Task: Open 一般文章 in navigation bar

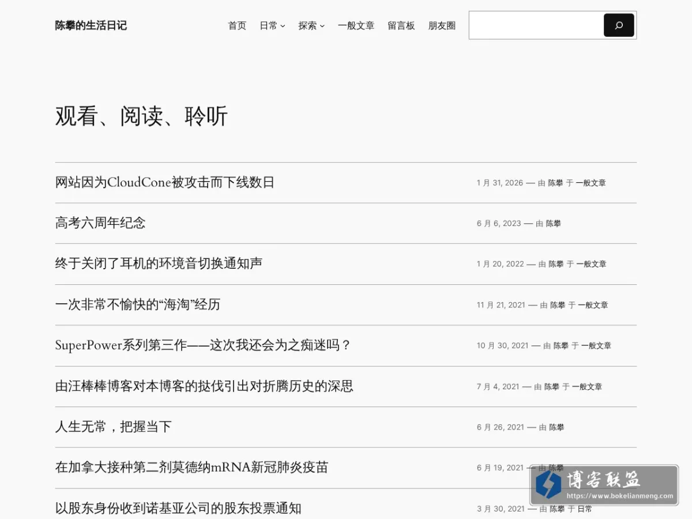Action: (356, 25)
